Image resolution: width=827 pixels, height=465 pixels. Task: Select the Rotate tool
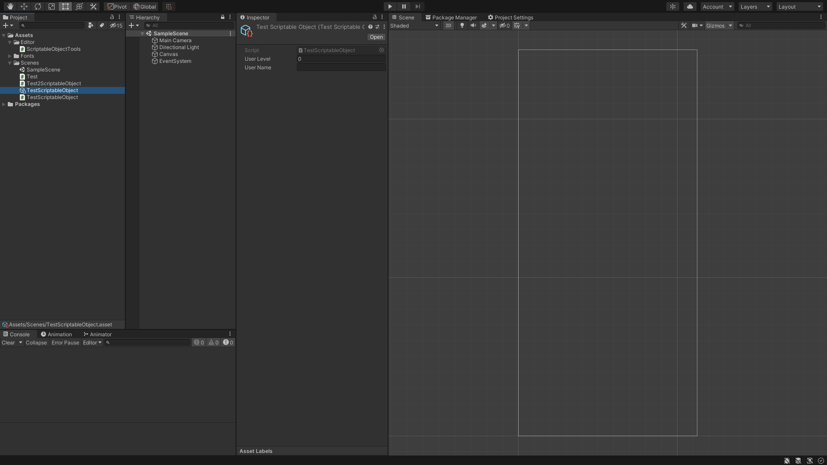(38, 6)
